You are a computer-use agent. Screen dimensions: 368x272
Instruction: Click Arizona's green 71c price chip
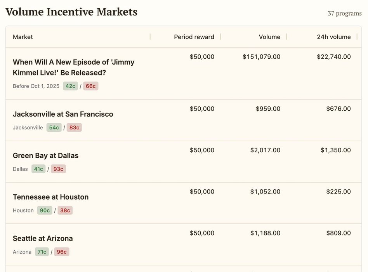coord(42,252)
